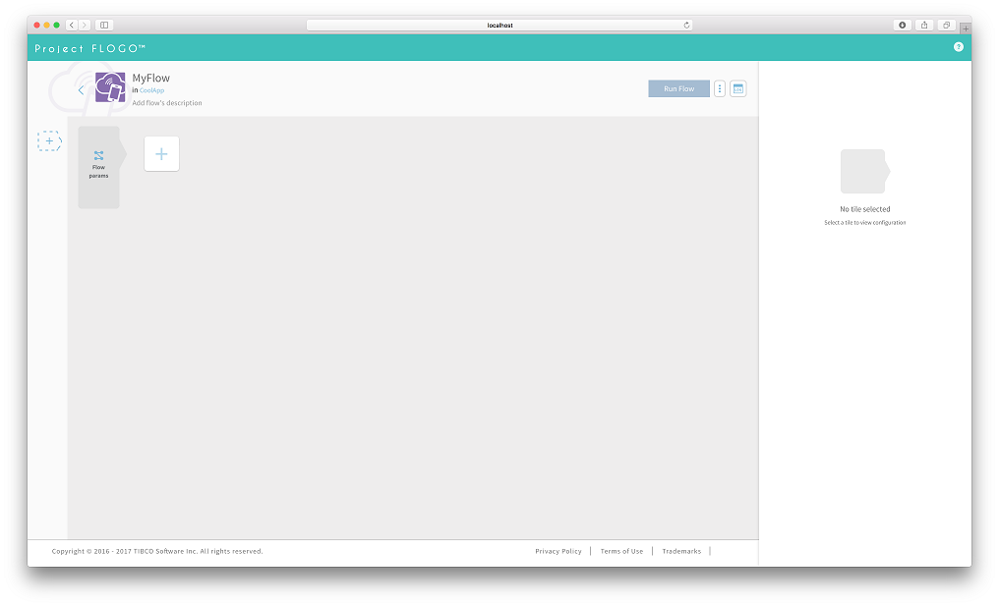Open the Privacy Policy link
The height and width of the screenshot is (606, 999).
558,551
